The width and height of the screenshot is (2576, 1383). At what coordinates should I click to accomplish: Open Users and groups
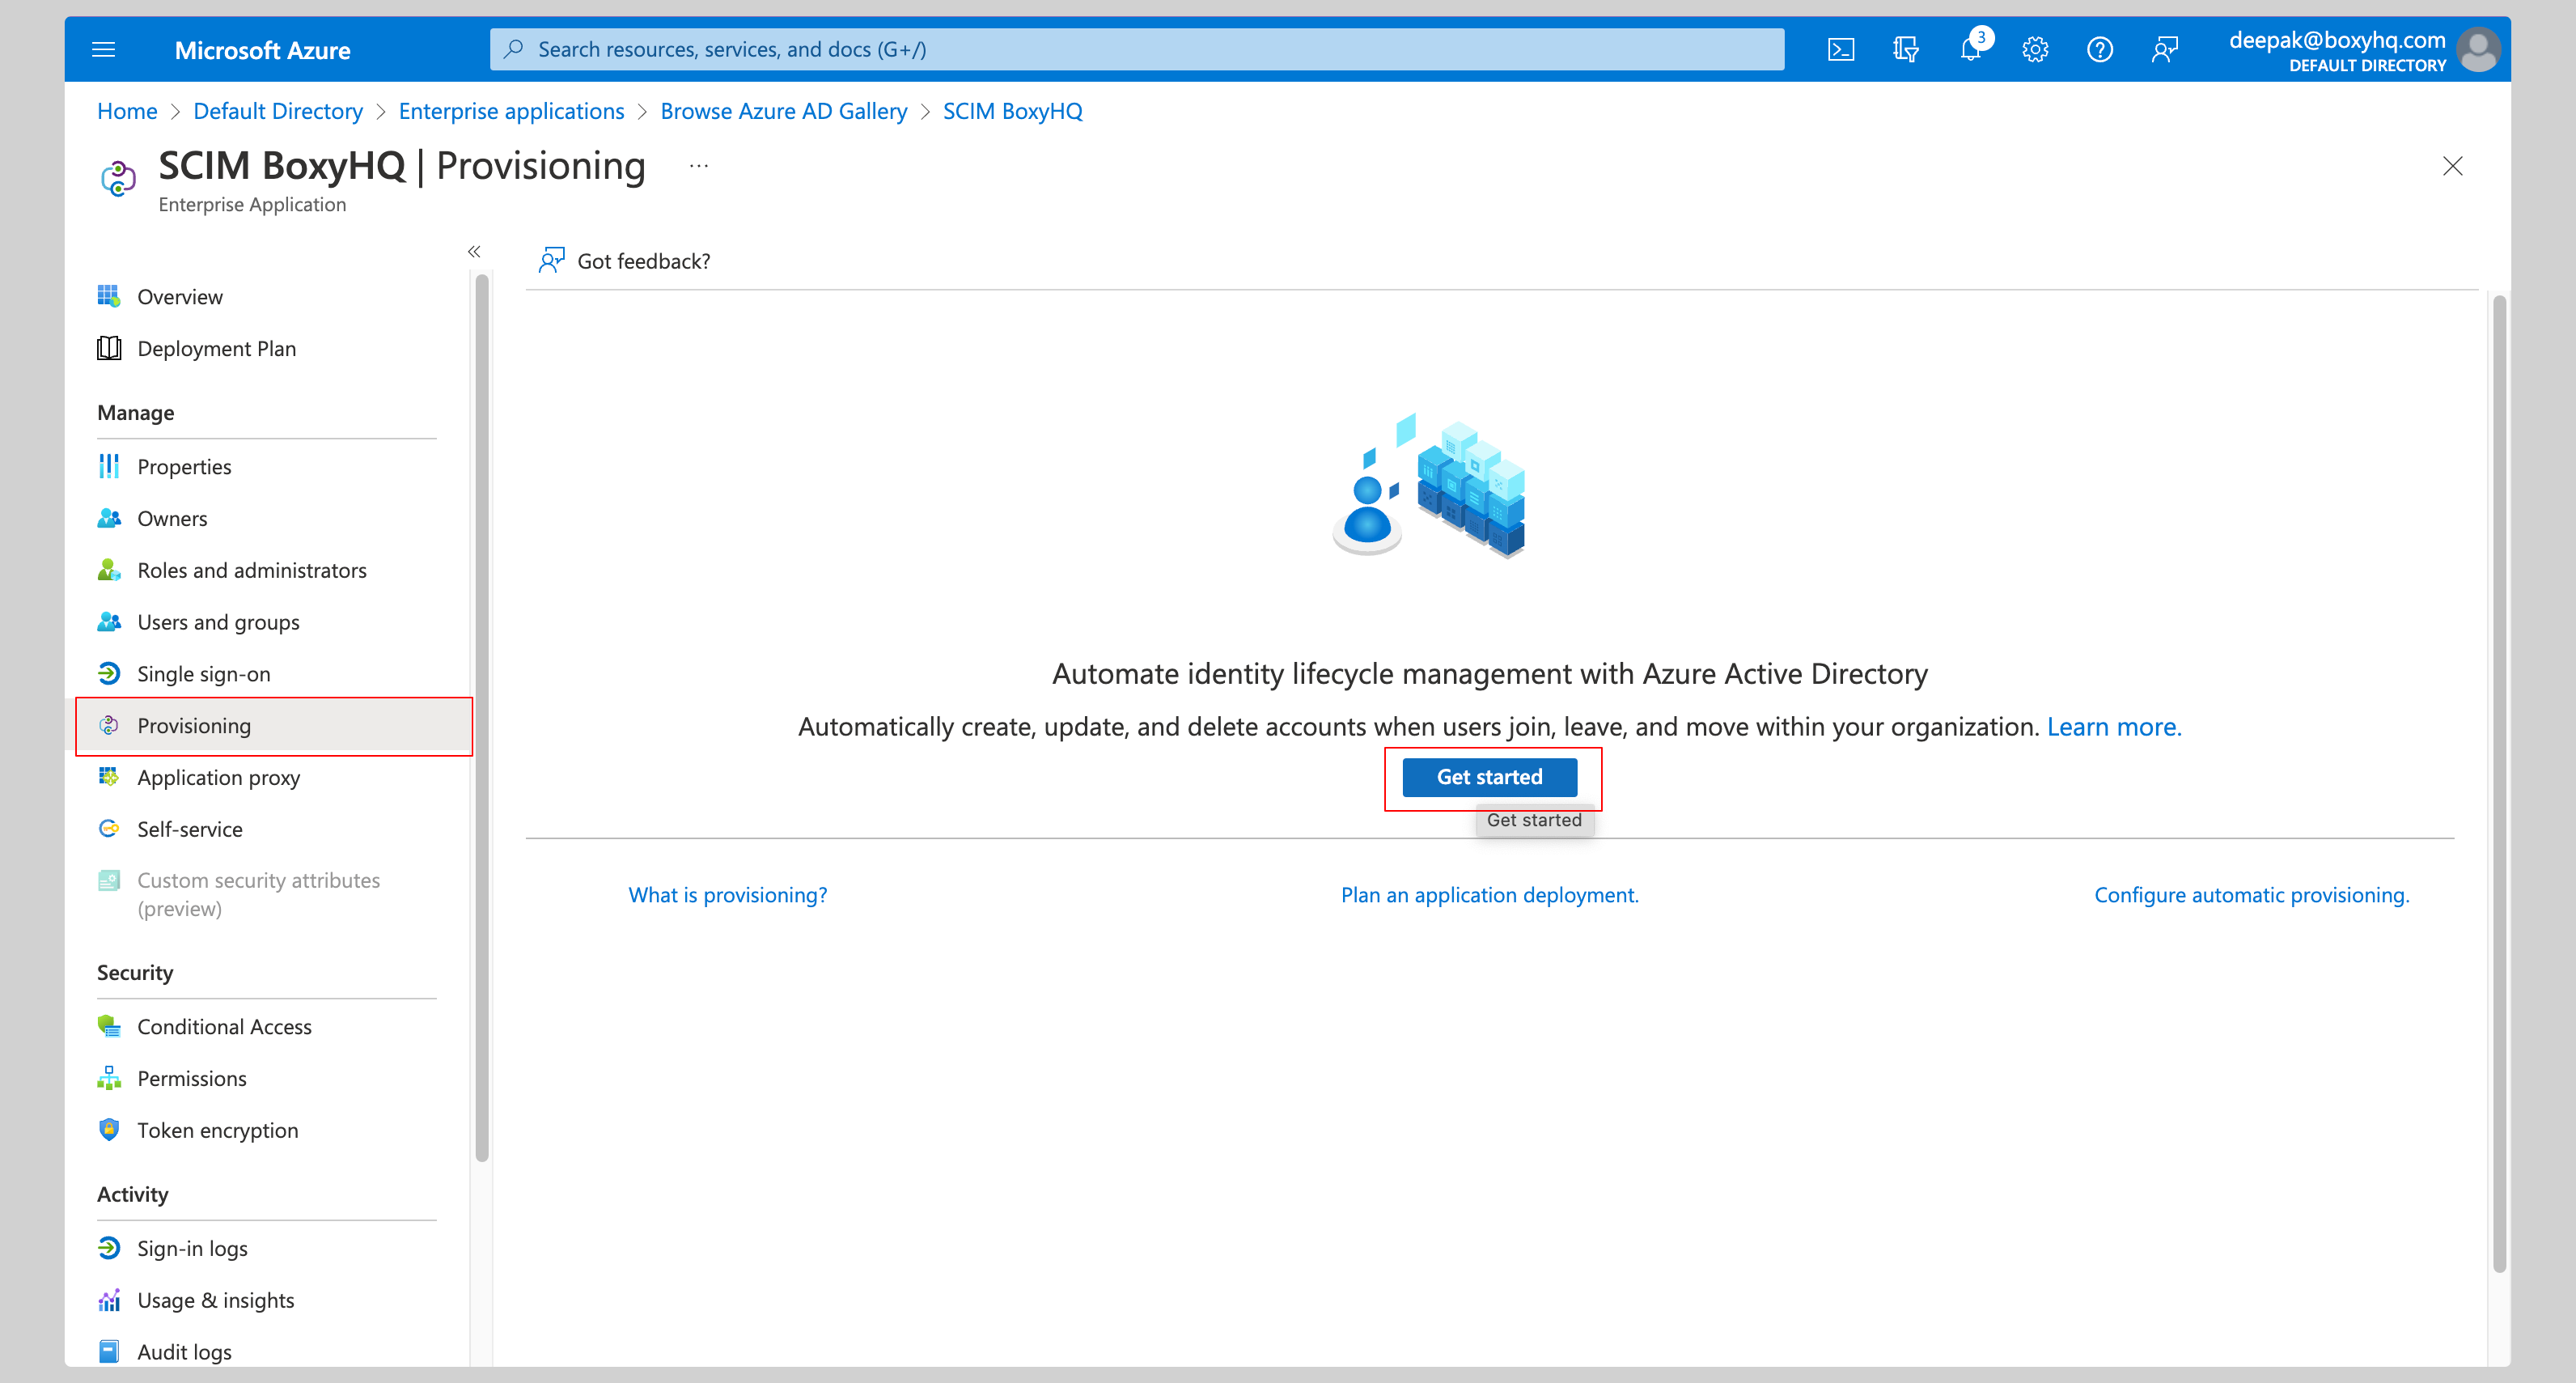(218, 621)
